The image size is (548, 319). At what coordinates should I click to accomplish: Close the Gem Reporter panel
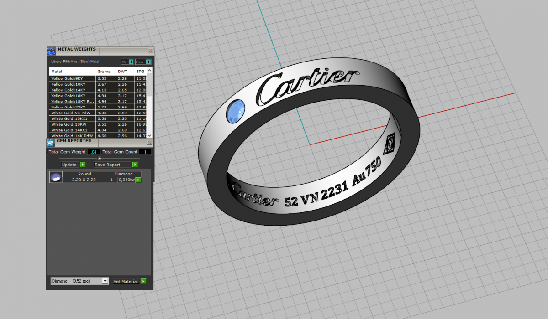[x=149, y=142]
